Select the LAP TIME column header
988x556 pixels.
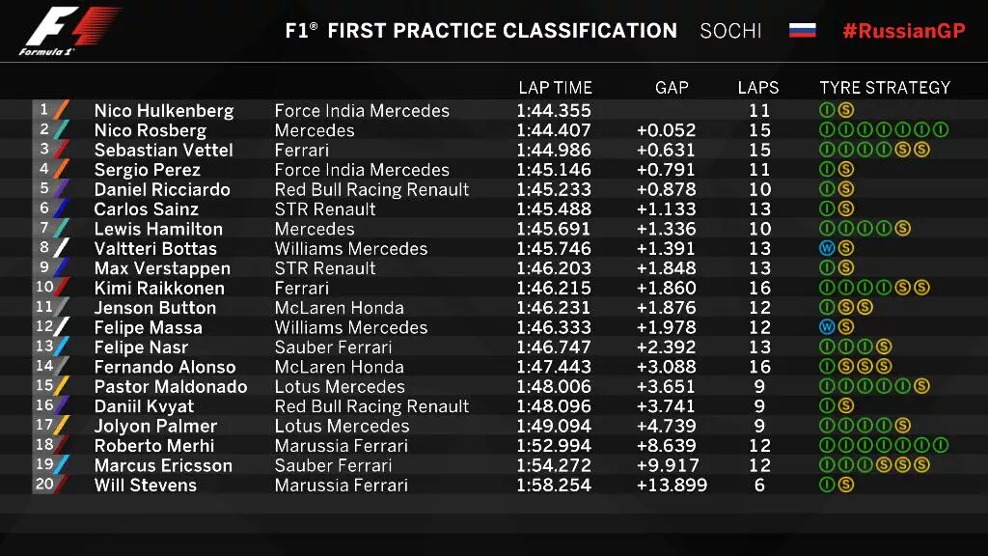[555, 88]
